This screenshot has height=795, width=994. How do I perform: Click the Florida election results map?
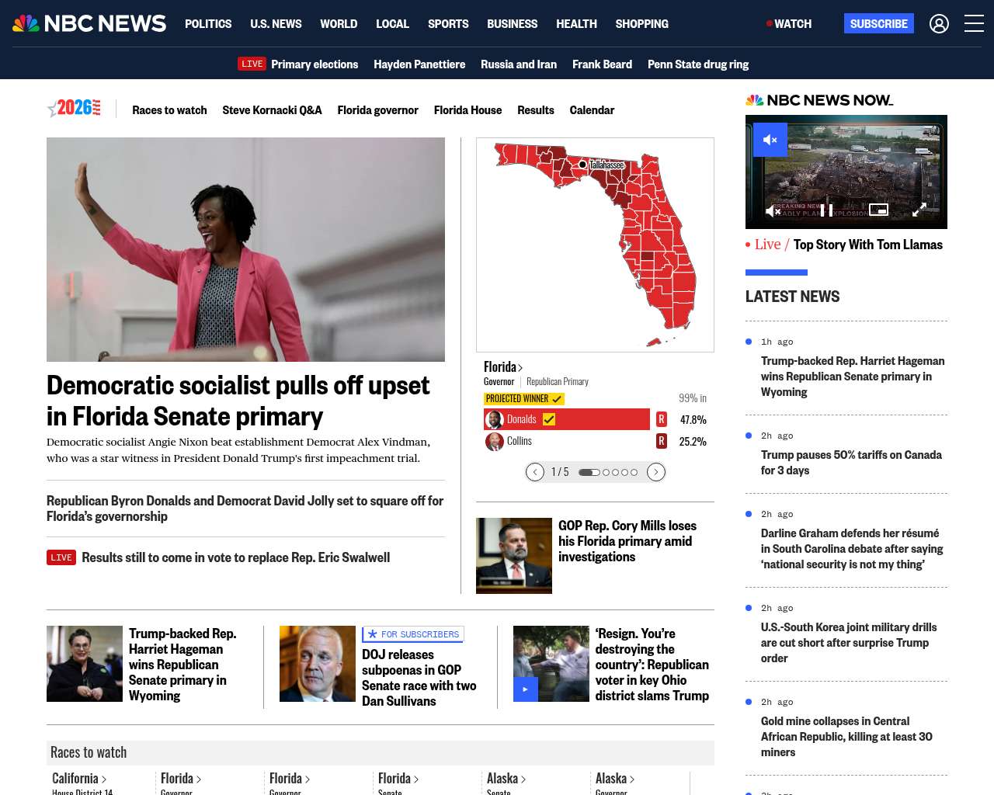(595, 245)
